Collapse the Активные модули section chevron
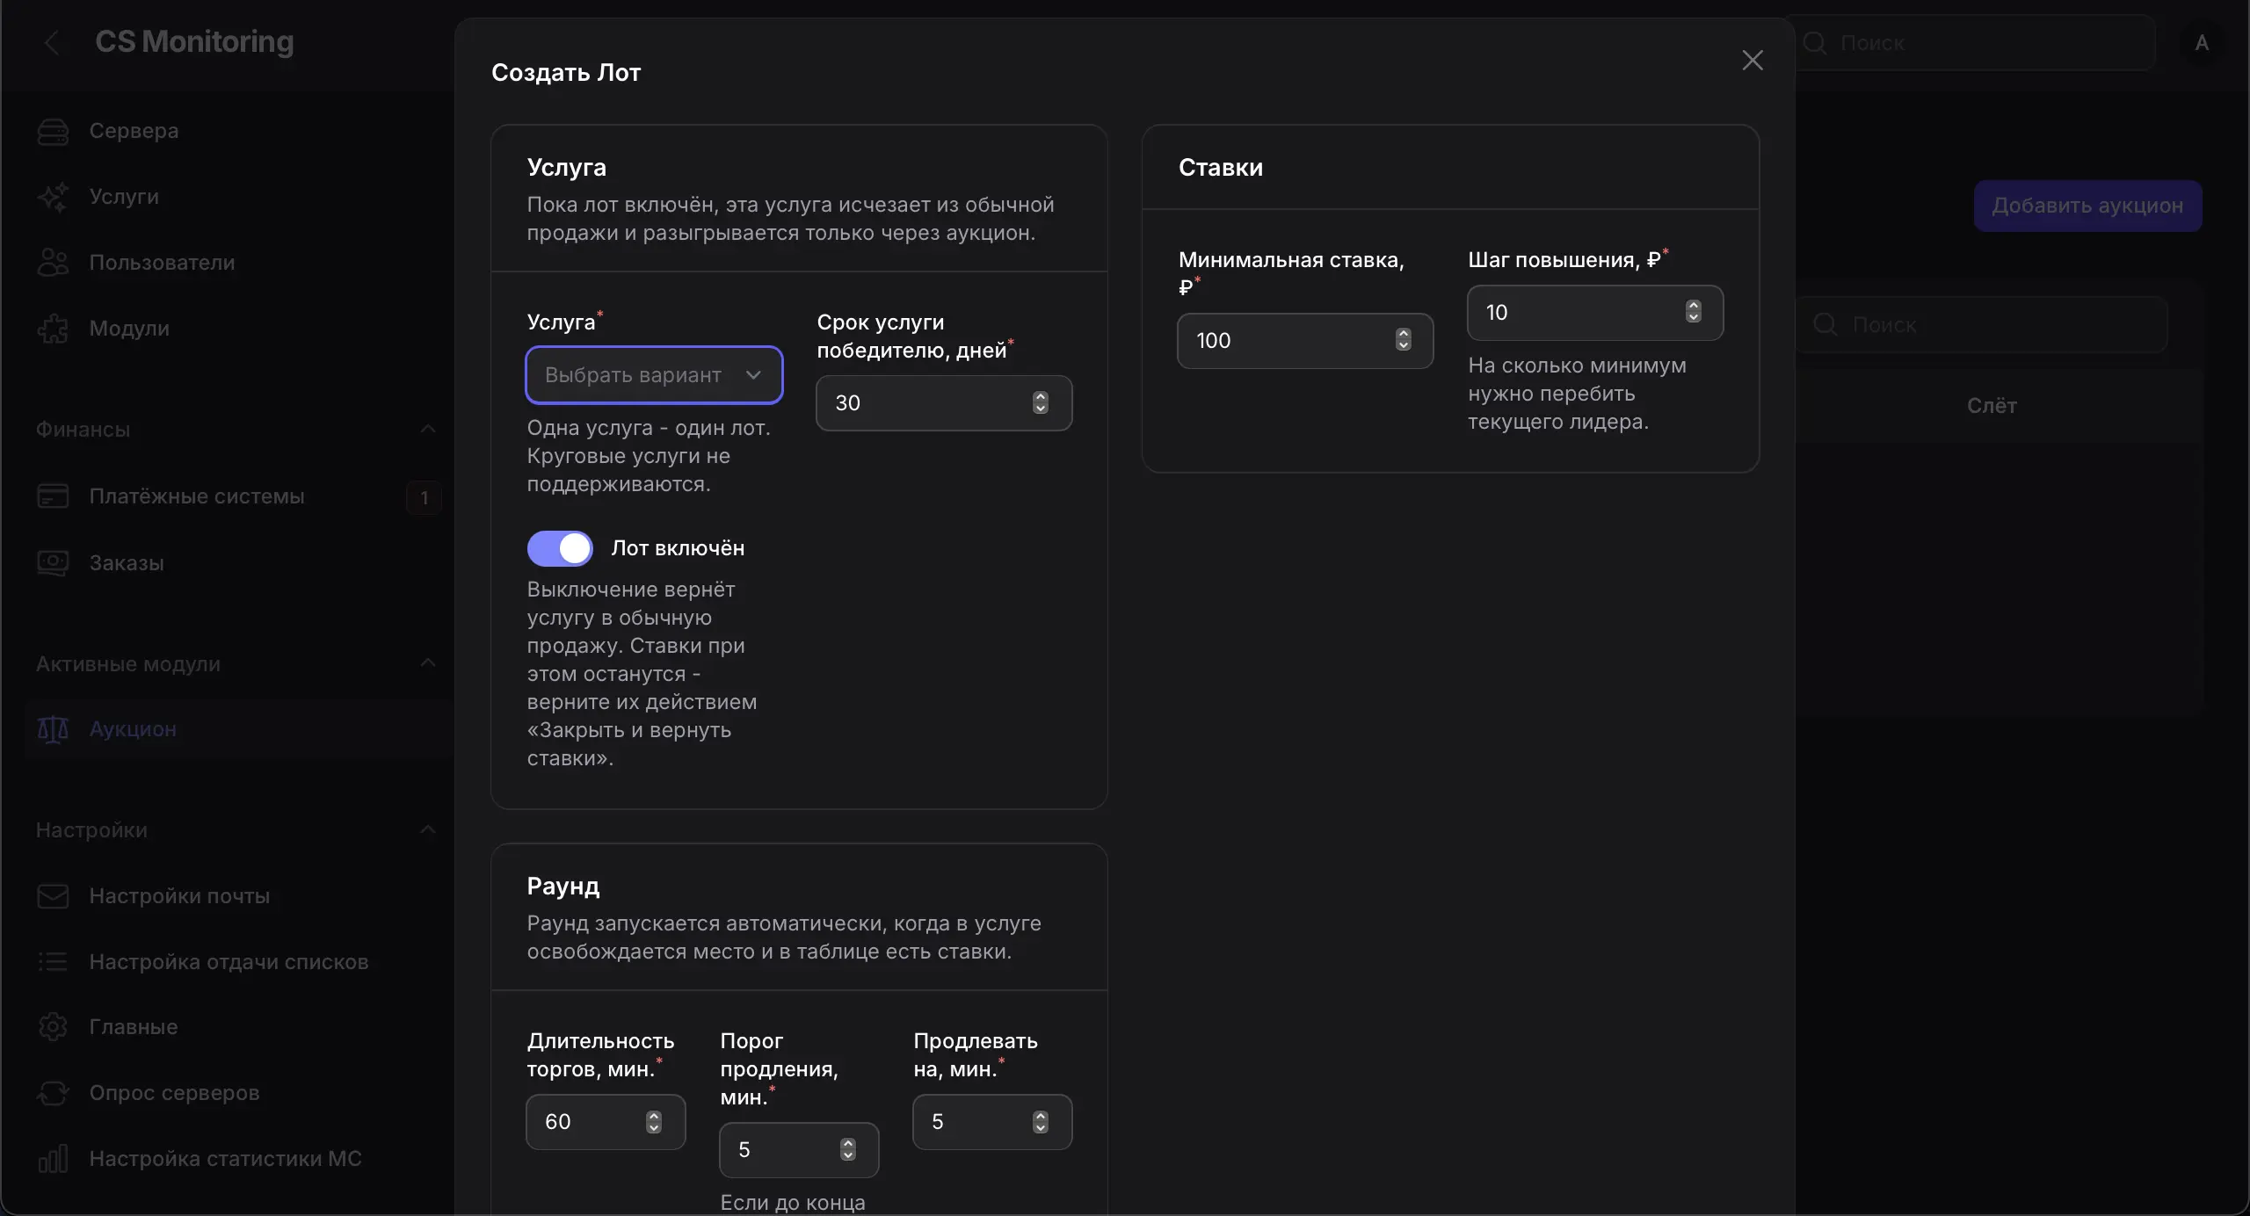This screenshot has width=2250, height=1216. [x=428, y=663]
